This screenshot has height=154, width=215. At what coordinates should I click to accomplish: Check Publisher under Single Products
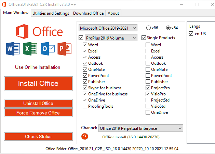[x=148, y=82]
